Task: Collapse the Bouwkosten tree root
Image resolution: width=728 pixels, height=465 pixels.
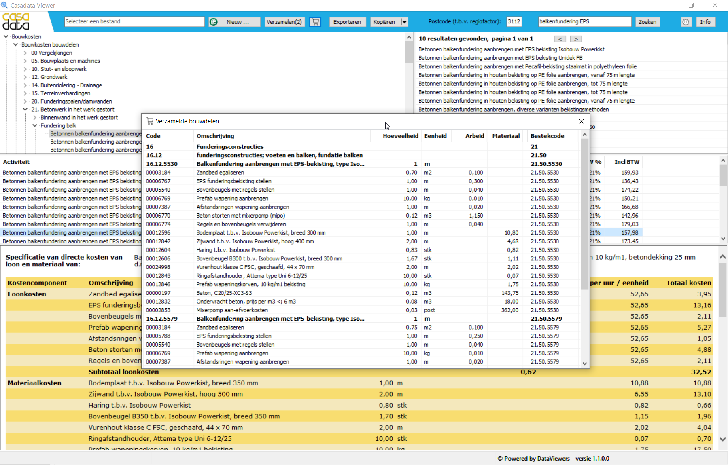Action: (x=6, y=36)
